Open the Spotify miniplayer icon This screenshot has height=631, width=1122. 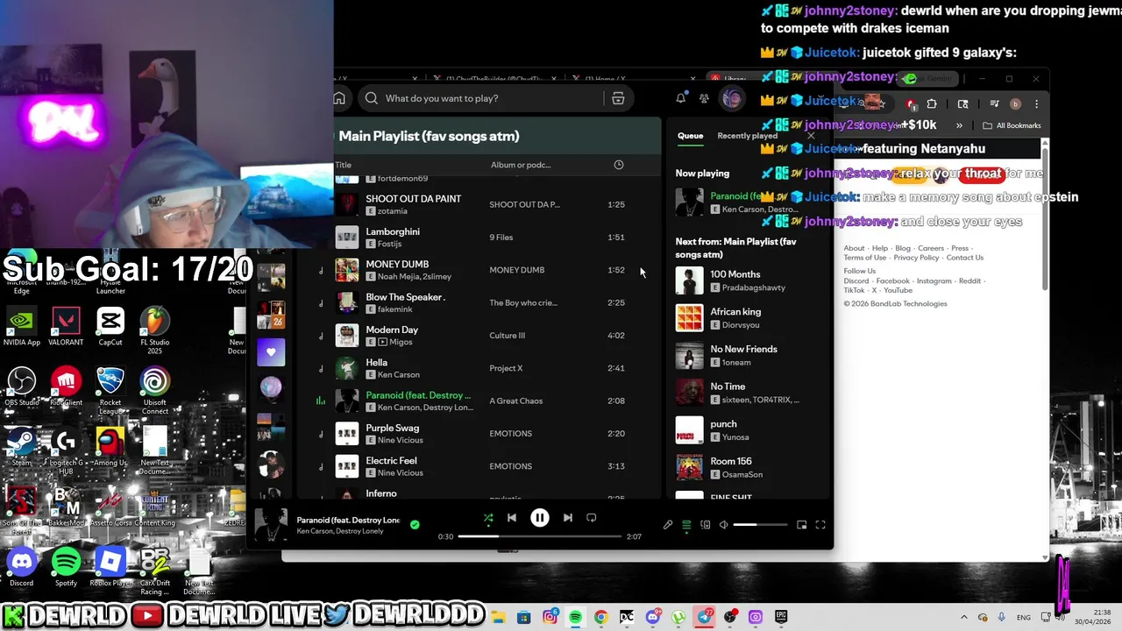tap(801, 525)
